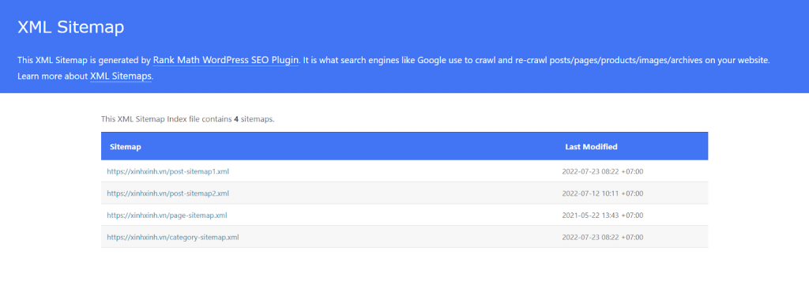This screenshot has width=809, height=289.
Task: Click the Sitemap column header
Action: 126,147
